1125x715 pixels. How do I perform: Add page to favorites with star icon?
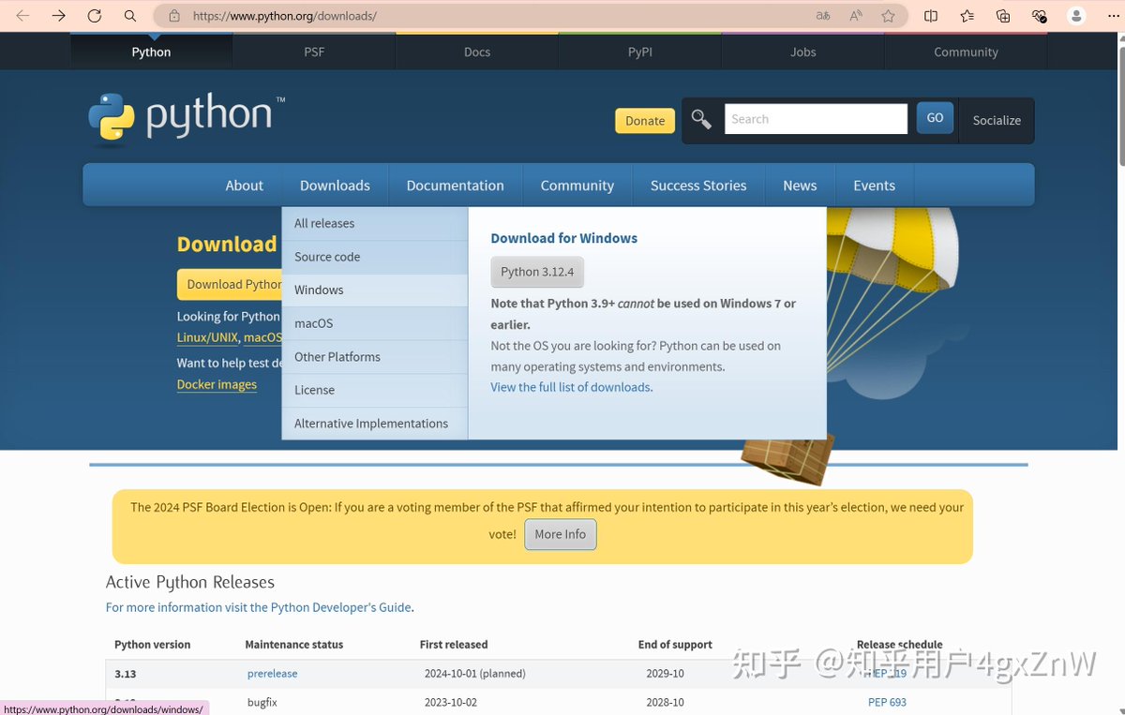pyautogui.click(x=888, y=16)
